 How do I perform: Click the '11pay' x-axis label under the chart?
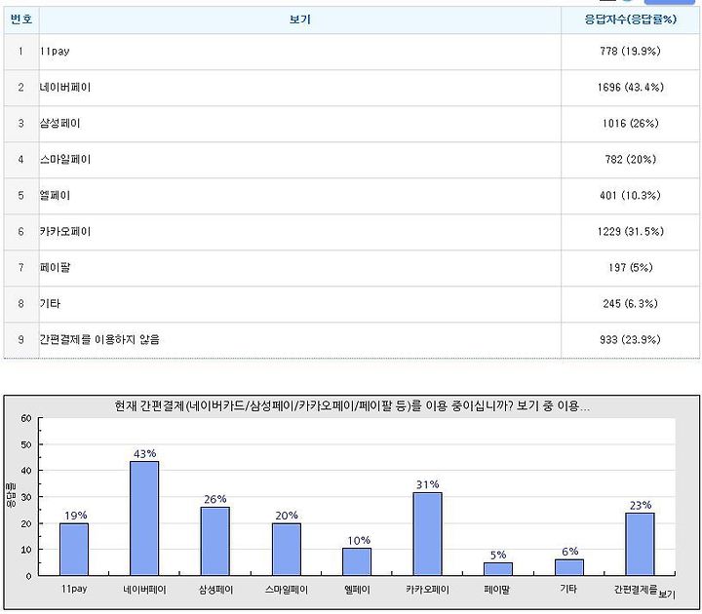74,589
